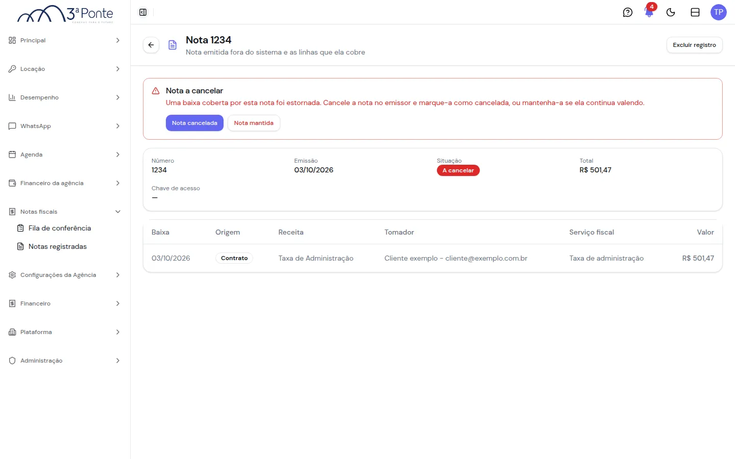Click the Financeiro da agência wallet icon
This screenshot has height=459, width=735.
point(12,183)
